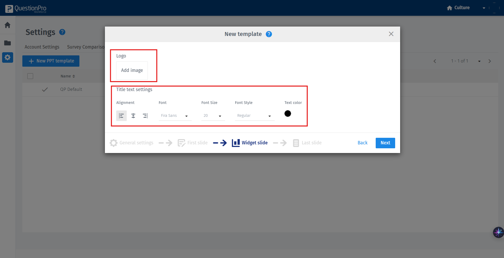Screen dimensions: 504x258
Task: Open the Font Style dropdown showing Regular
Action: tap(254, 115)
